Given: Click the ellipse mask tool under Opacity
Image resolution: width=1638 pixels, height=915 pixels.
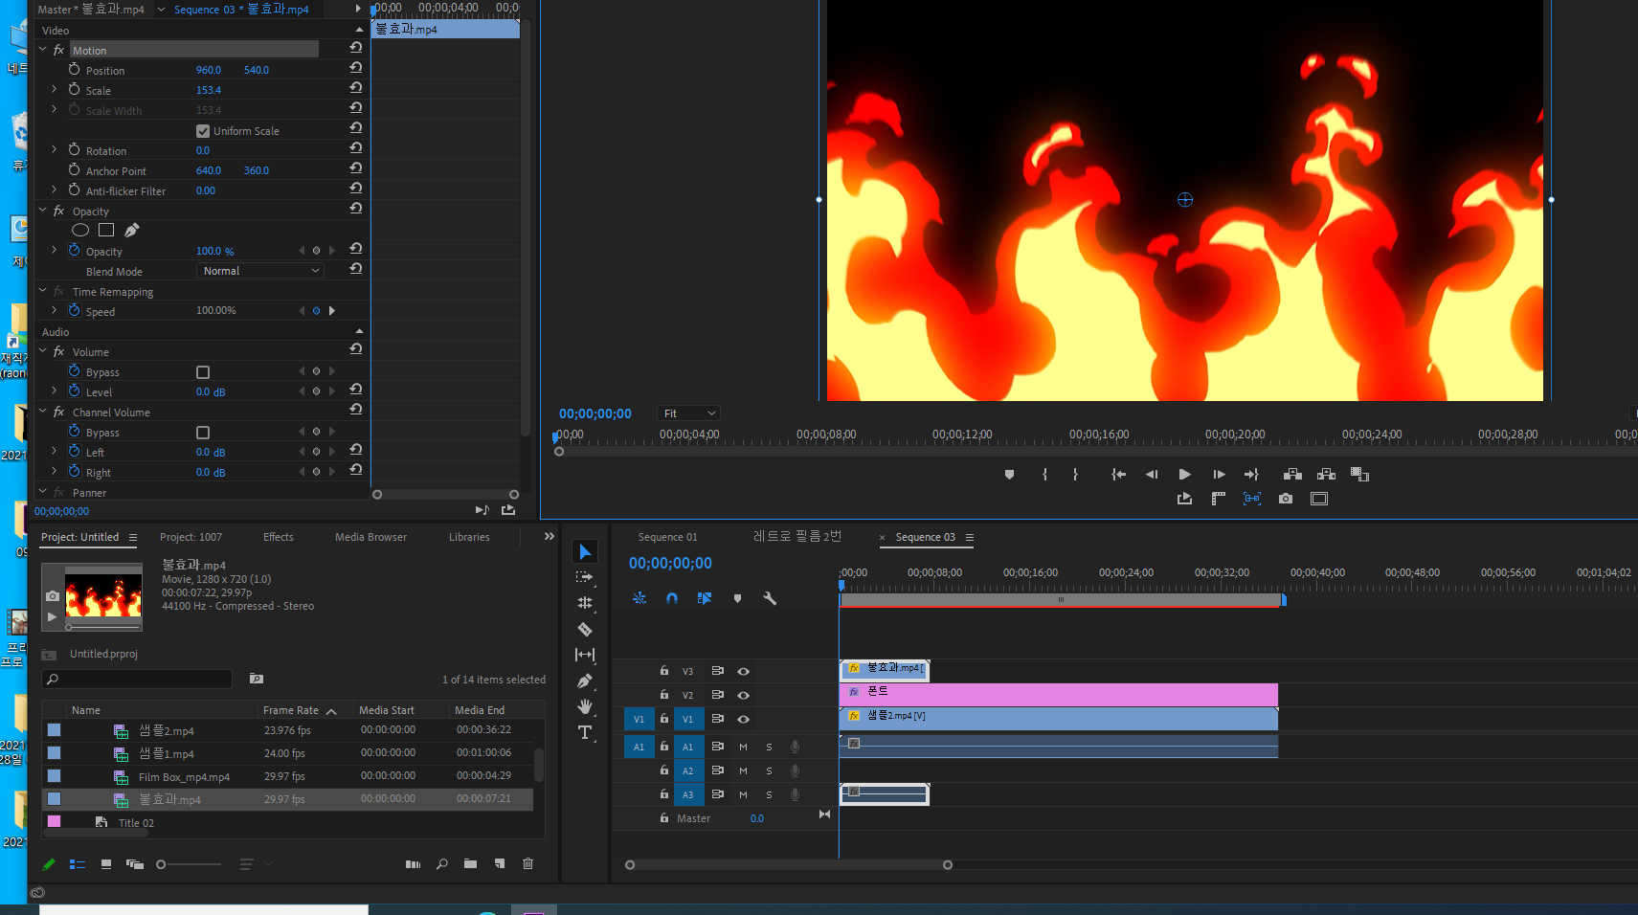Looking at the screenshot, I should coord(80,230).
